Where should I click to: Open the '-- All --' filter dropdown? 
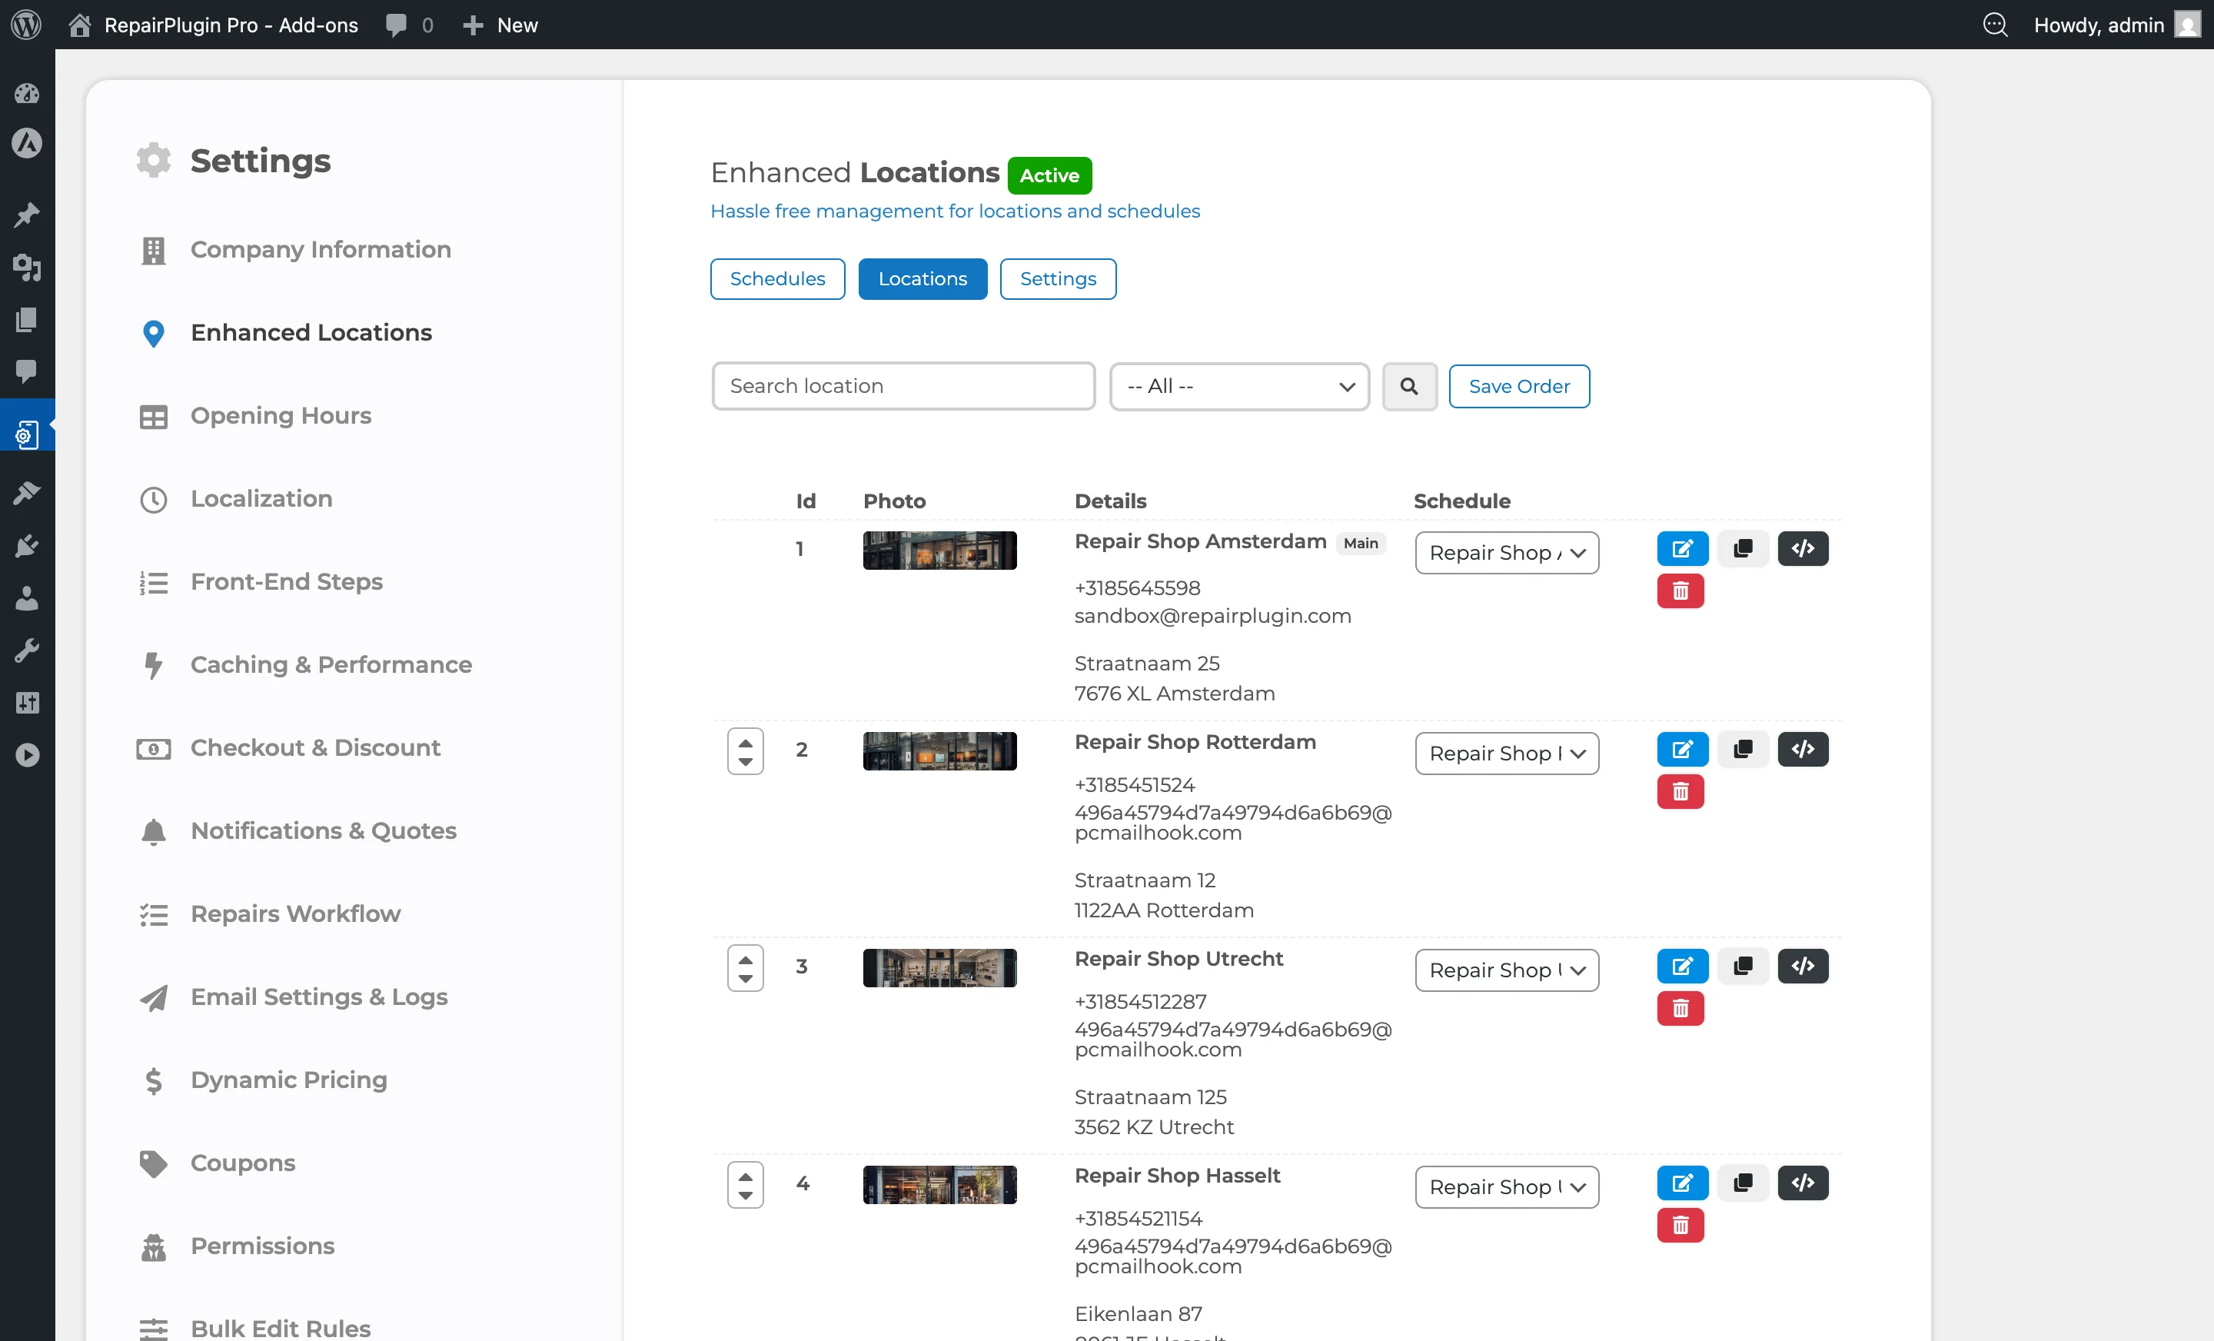click(1238, 387)
